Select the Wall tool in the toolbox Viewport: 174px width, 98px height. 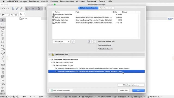(x=3, y=30)
